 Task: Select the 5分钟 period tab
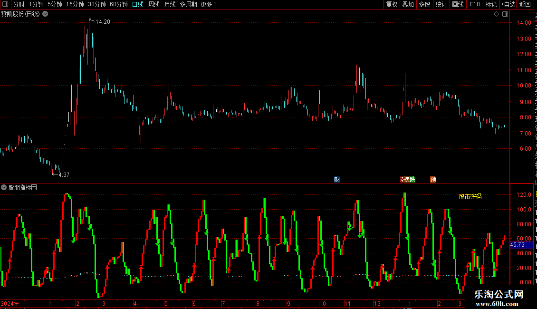pyautogui.click(x=55, y=4)
